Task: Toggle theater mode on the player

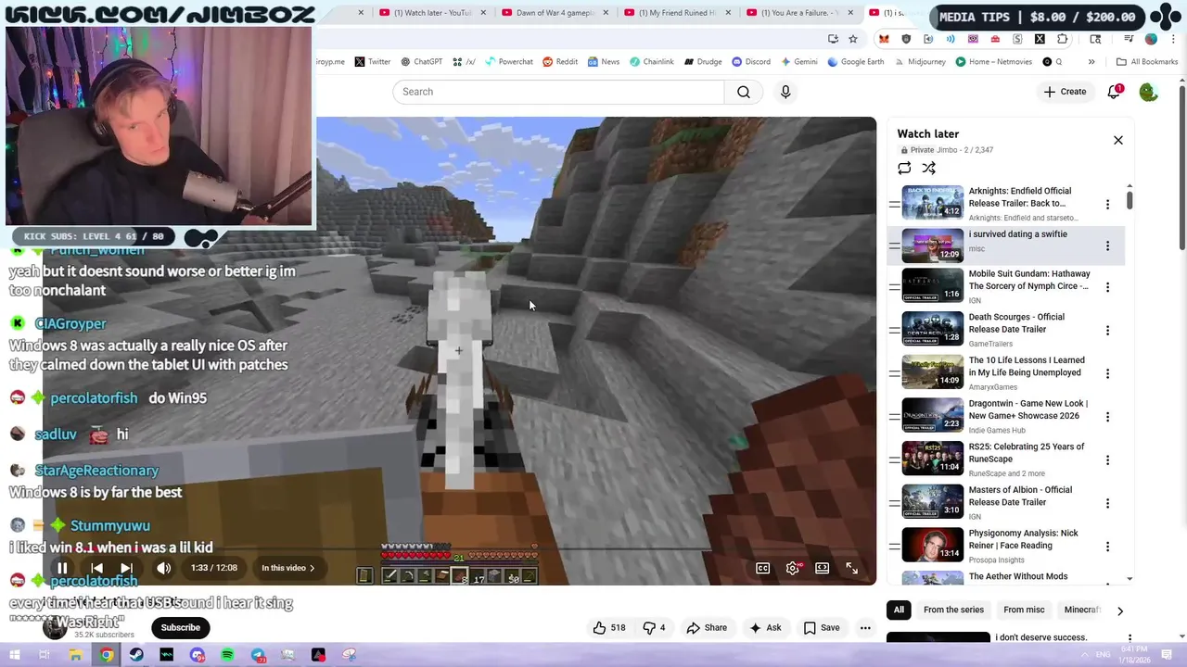Action: (x=822, y=568)
